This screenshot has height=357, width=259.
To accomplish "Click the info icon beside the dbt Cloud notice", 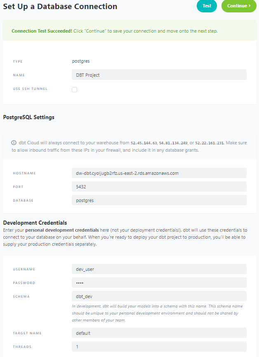I will (x=14, y=143).
